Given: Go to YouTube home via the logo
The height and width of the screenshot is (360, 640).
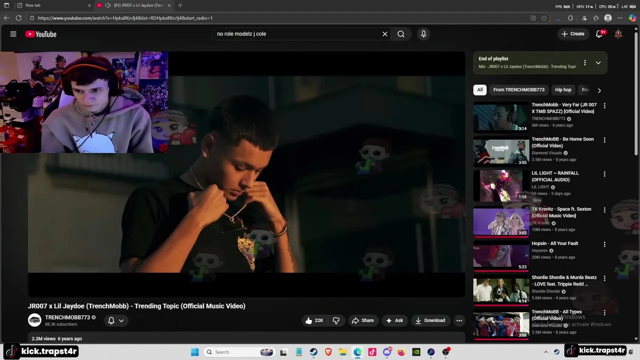Looking at the screenshot, I should pyautogui.click(x=41, y=34).
